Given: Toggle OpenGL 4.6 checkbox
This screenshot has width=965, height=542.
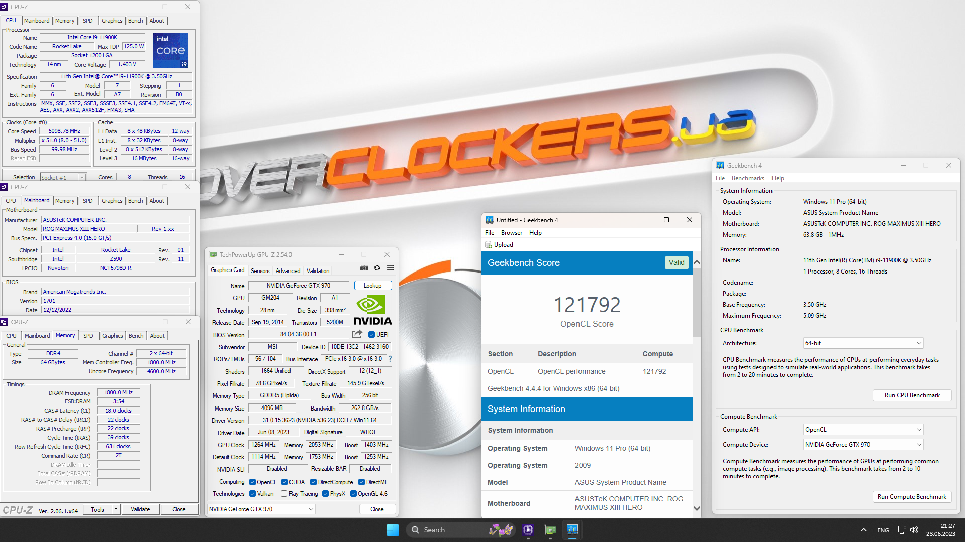Looking at the screenshot, I should pos(353,494).
